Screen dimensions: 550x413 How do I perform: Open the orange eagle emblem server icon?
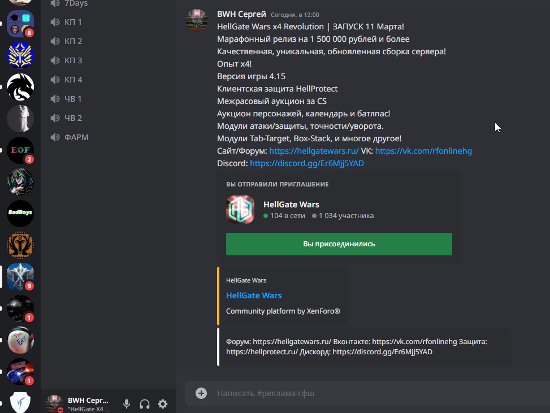pyautogui.click(x=20, y=245)
